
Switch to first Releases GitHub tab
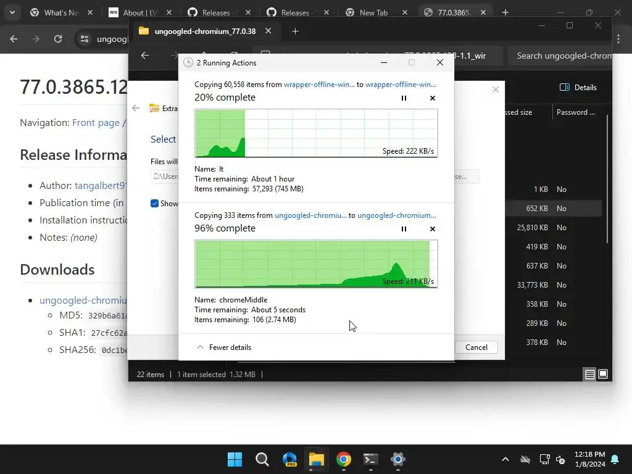click(x=218, y=12)
